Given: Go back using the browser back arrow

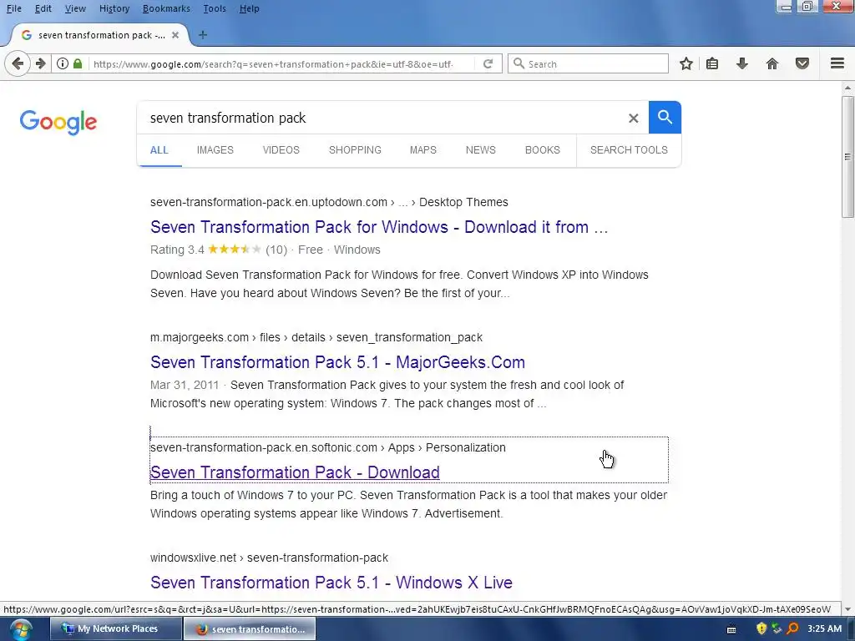Looking at the screenshot, I should pos(18,63).
